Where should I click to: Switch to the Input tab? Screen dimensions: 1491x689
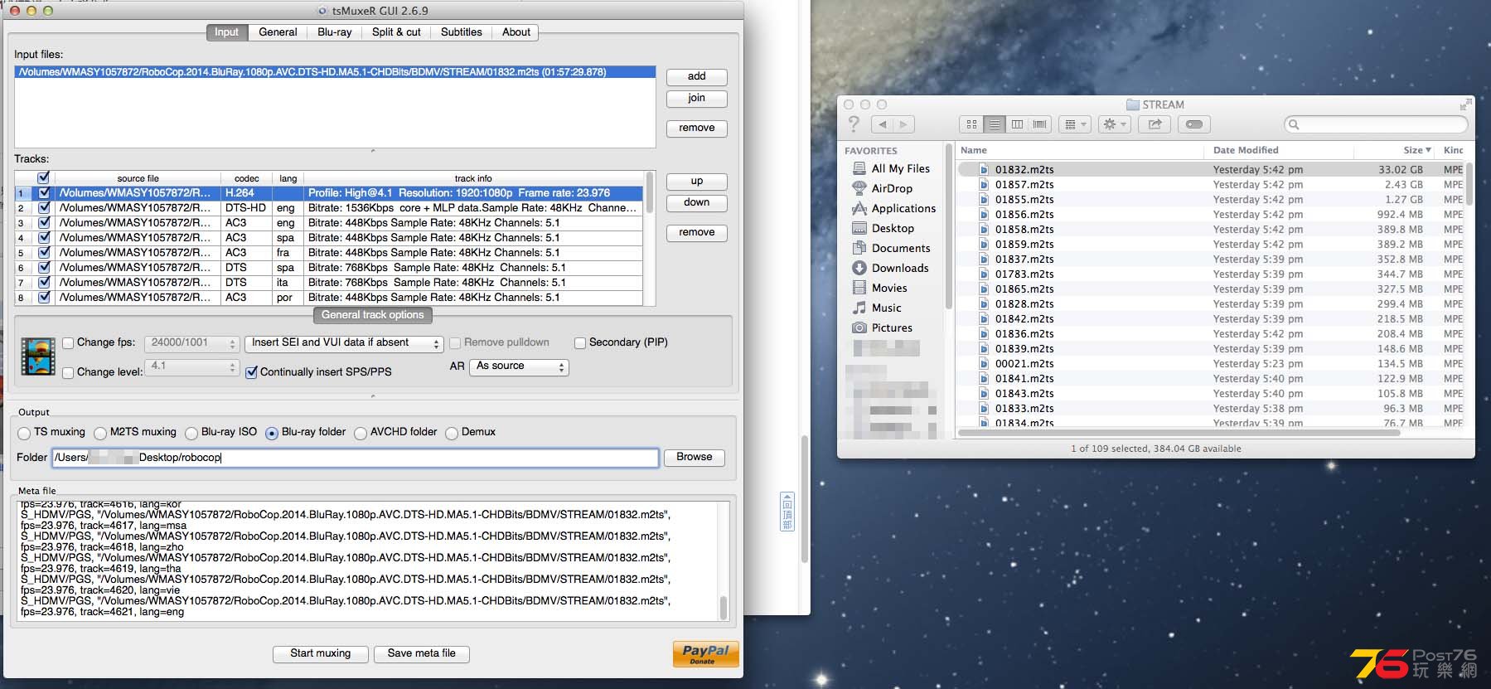tap(226, 32)
